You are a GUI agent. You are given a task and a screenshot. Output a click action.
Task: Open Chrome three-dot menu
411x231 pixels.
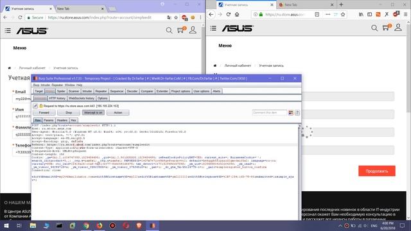tap(200, 17)
